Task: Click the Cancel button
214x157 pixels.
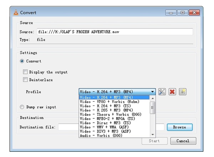Action: tap(183, 141)
